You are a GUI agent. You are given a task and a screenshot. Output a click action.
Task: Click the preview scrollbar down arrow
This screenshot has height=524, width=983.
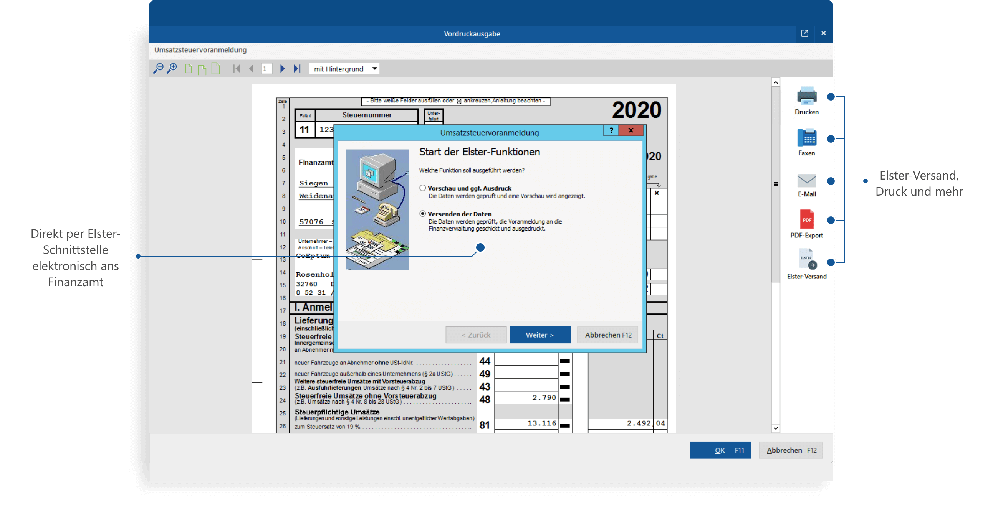(776, 428)
